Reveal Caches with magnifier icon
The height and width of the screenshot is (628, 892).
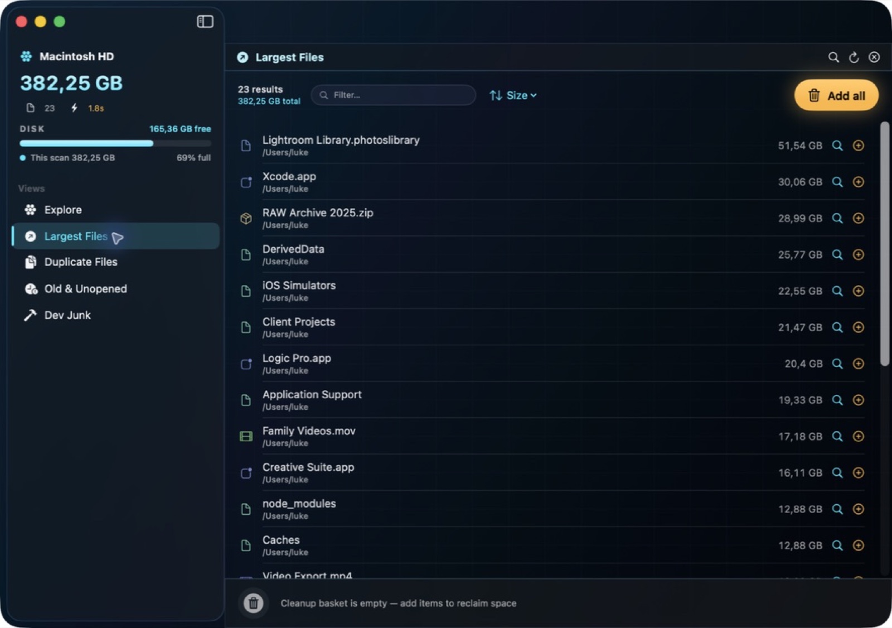837,545
